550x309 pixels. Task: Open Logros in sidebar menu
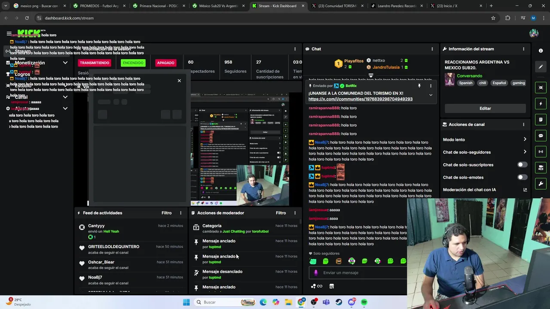(22, 74)
